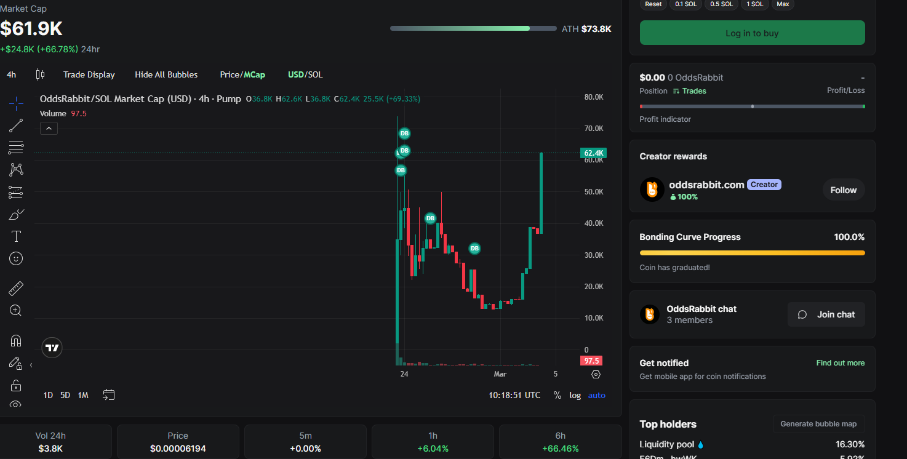Open the emoji sticker tool
Screen dimensions: 907x459
click(x=16, y=258)
